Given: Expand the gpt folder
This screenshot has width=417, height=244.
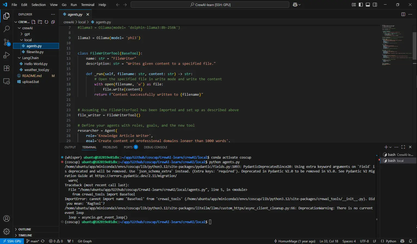Looking at the screenshot, I should click(27, 34).
